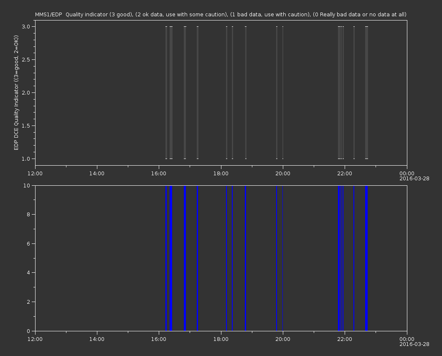Screen dimensions: 442x356
Task: Select the 6 tick label on lower plot
Action: click(x=28, y=243)
